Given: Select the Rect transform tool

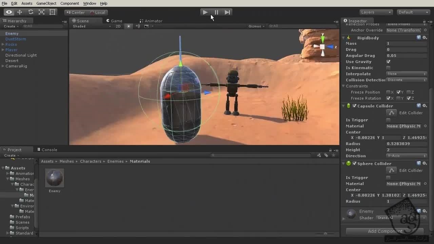Looking at the screenshot, I should point(52,12).
